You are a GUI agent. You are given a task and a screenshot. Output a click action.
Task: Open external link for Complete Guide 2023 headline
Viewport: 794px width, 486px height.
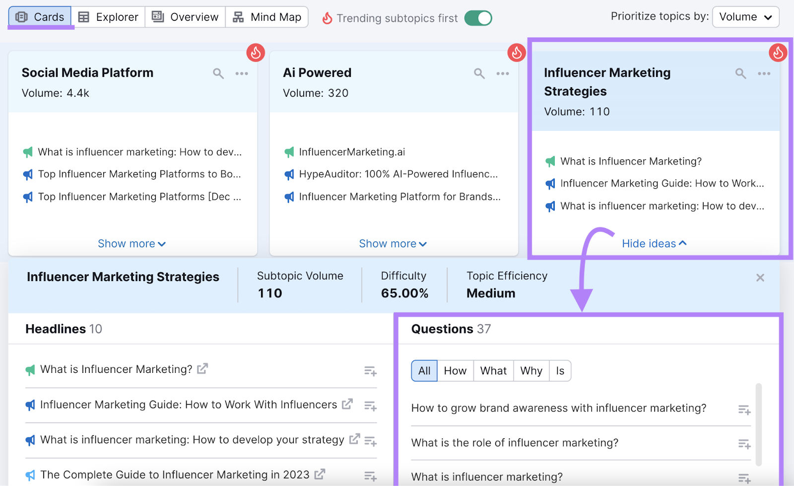pyautogui.click(x=320, y=474)
